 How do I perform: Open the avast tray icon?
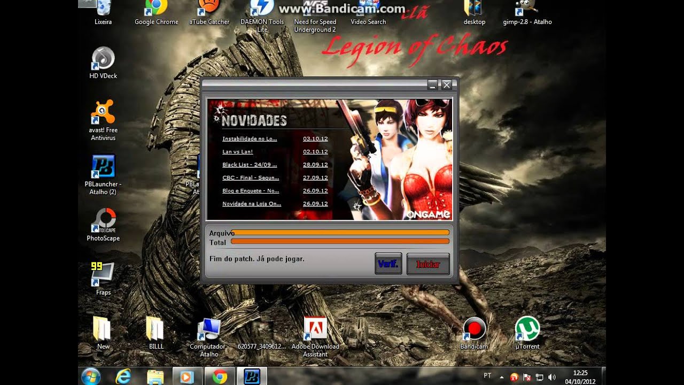point(514,377)
